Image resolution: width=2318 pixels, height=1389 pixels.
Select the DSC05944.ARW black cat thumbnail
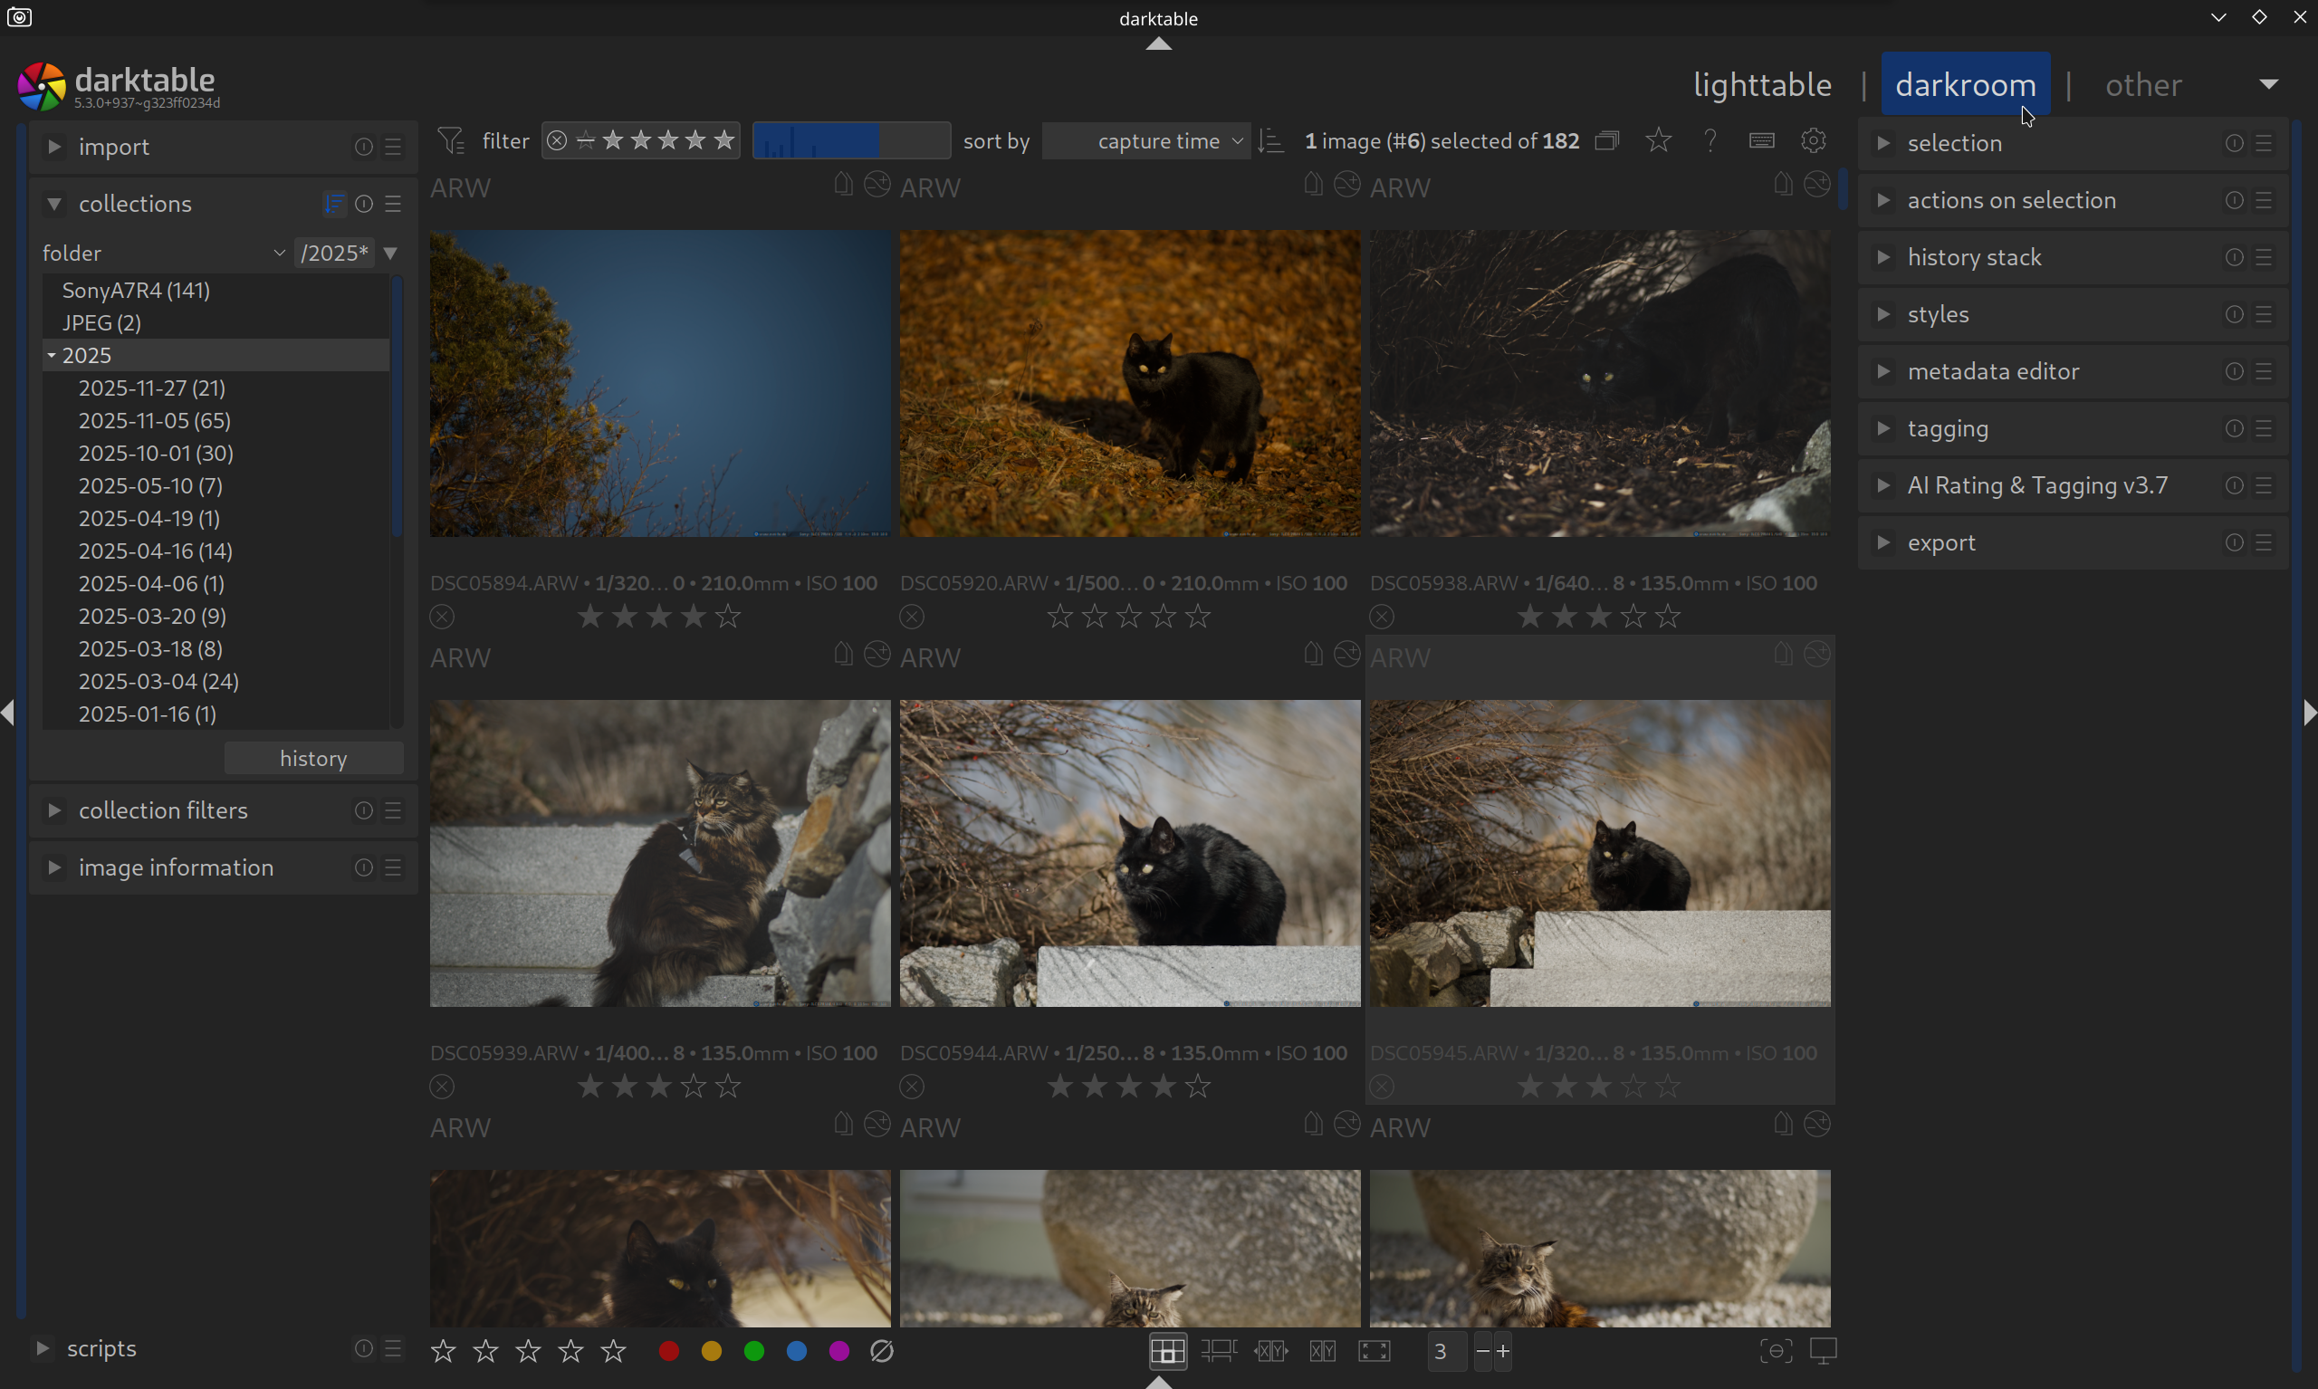tap(1129, 853)
